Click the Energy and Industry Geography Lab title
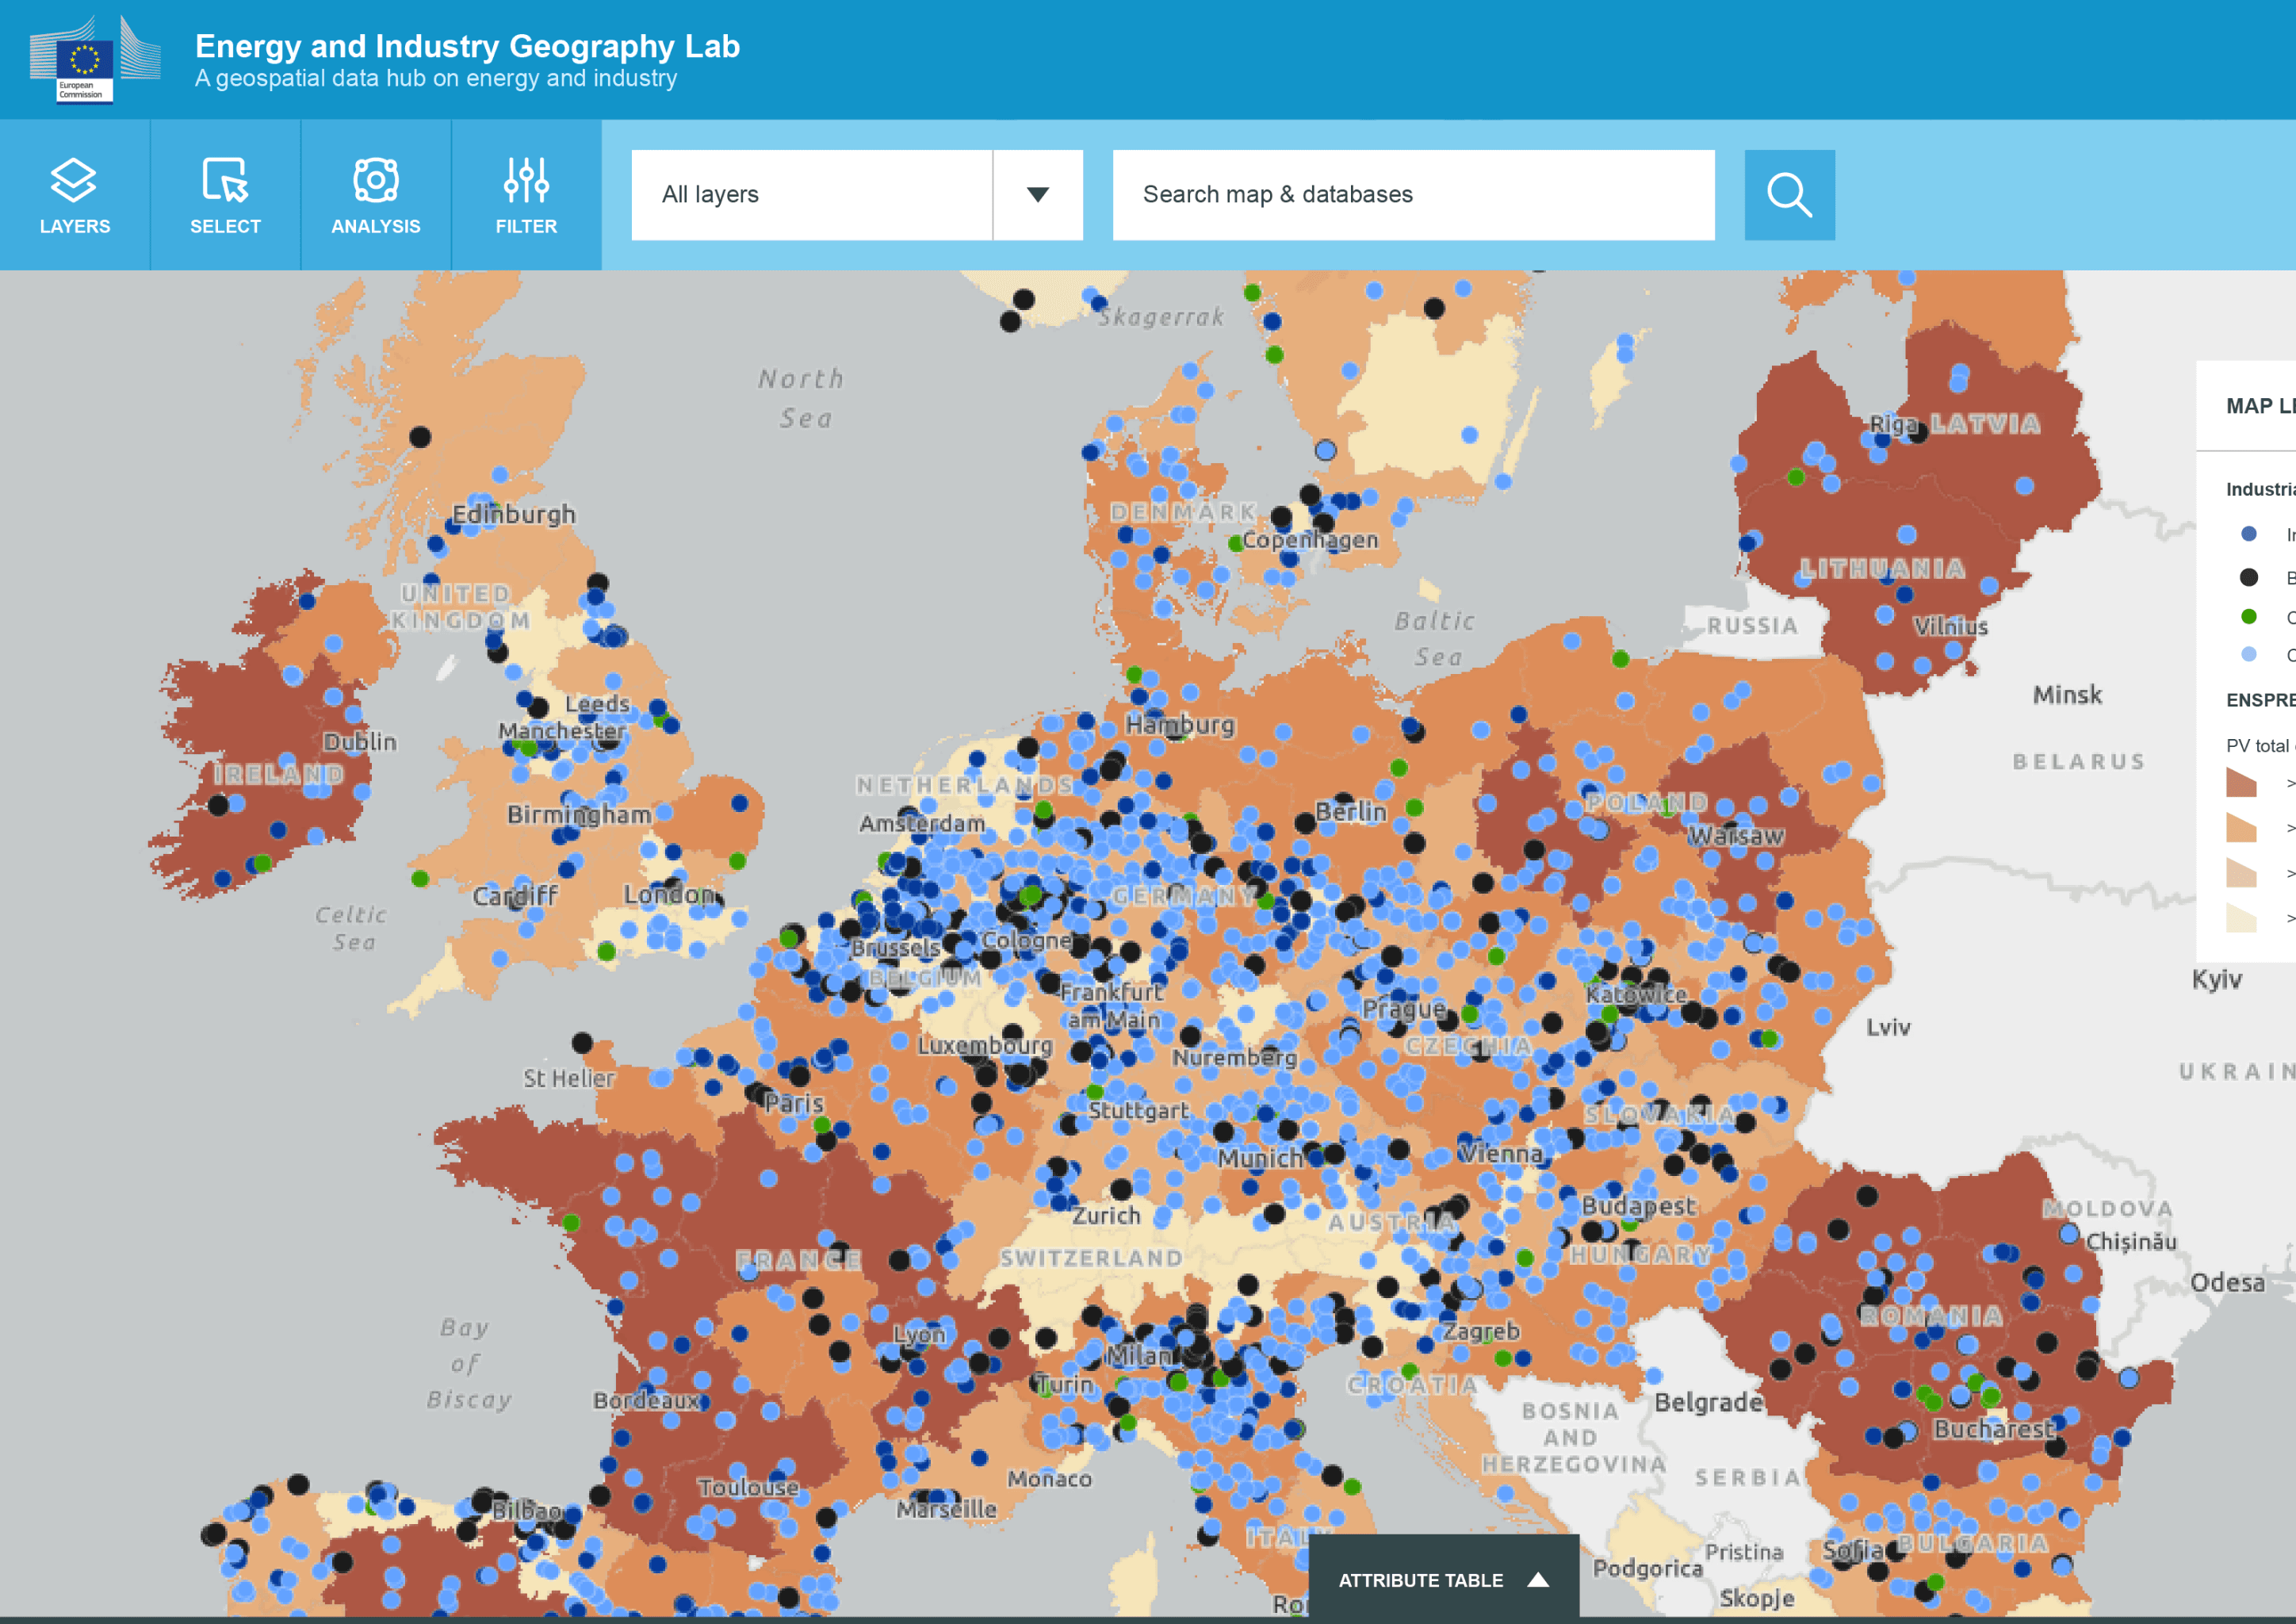Viewport: 2296px width, 1624px height. (467, 46)
